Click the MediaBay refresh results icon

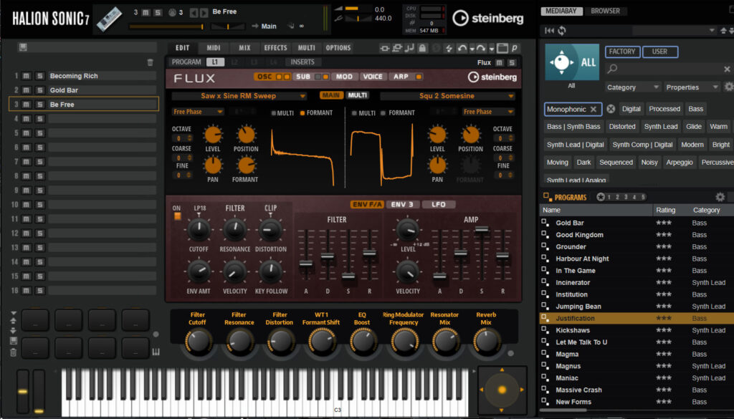[x=562, y=31]
